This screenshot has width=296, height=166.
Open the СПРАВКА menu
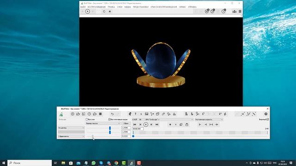coord(192,7)
